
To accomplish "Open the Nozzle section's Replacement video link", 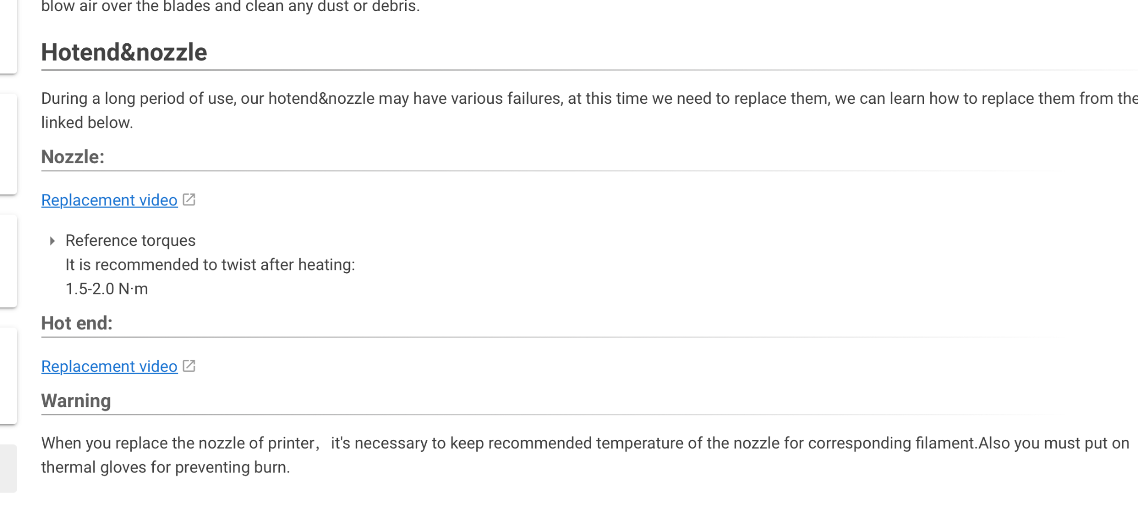I will click(109, 200).
